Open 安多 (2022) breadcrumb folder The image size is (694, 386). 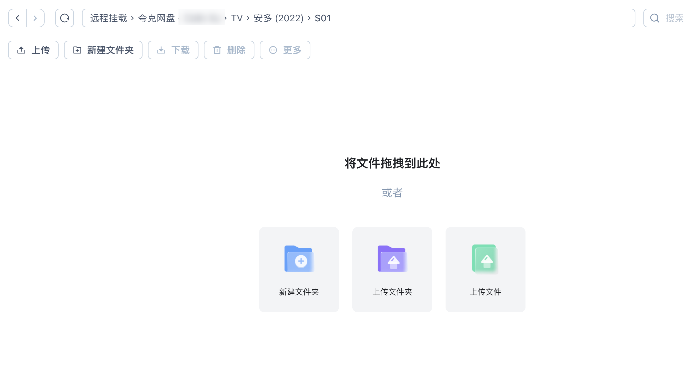tap(278, 18)
